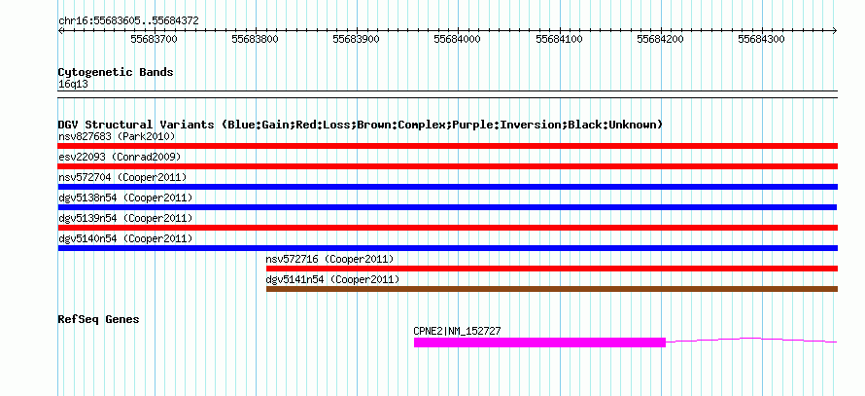Click the 55683900 ruler position

tap(357, 39)
